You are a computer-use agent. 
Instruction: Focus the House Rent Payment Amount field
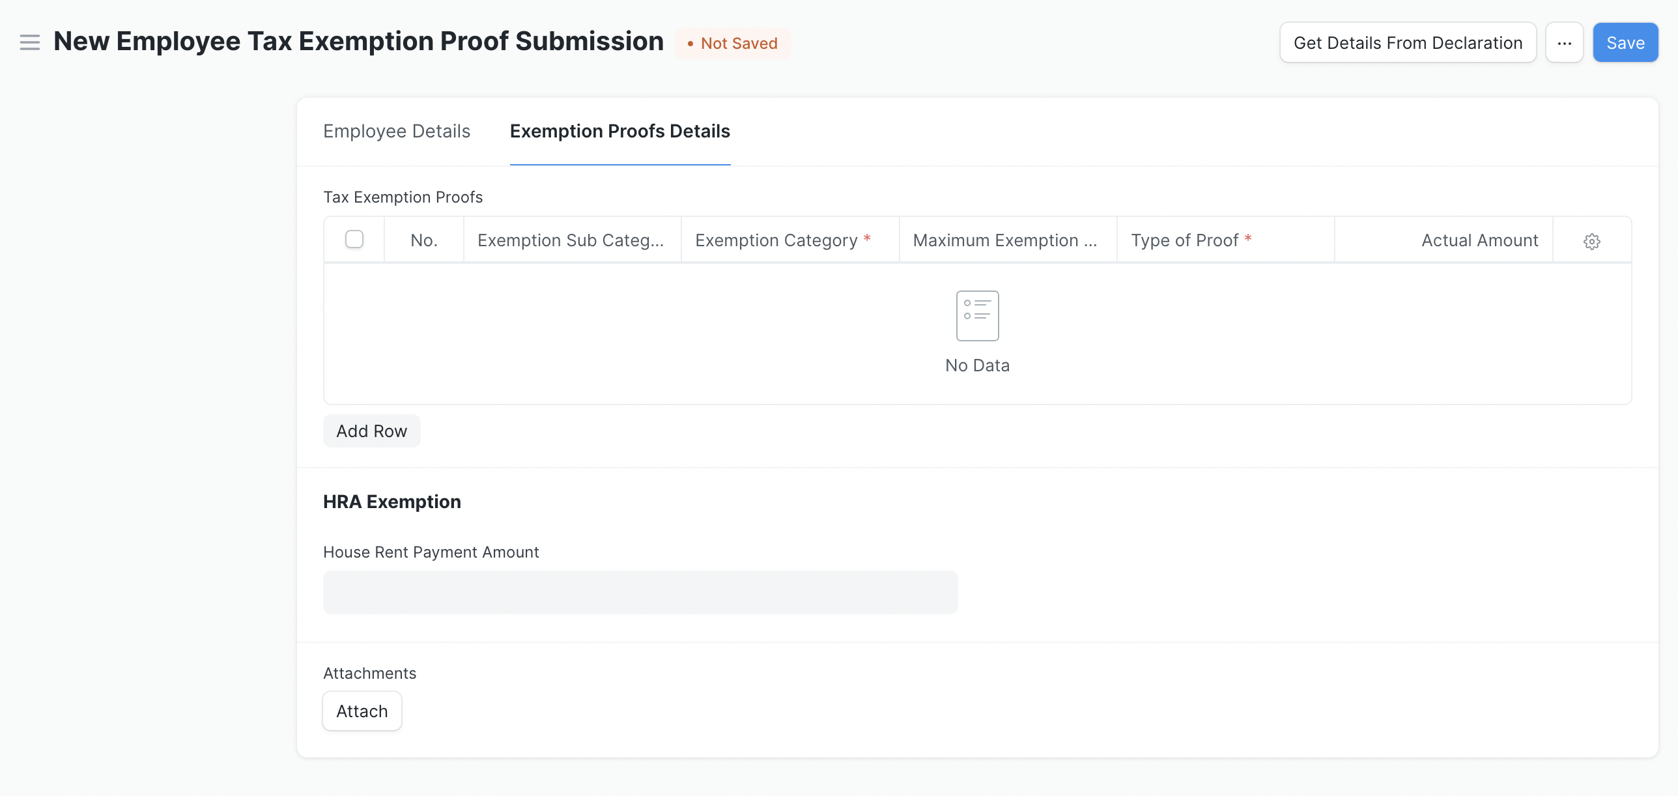point(640,592)
